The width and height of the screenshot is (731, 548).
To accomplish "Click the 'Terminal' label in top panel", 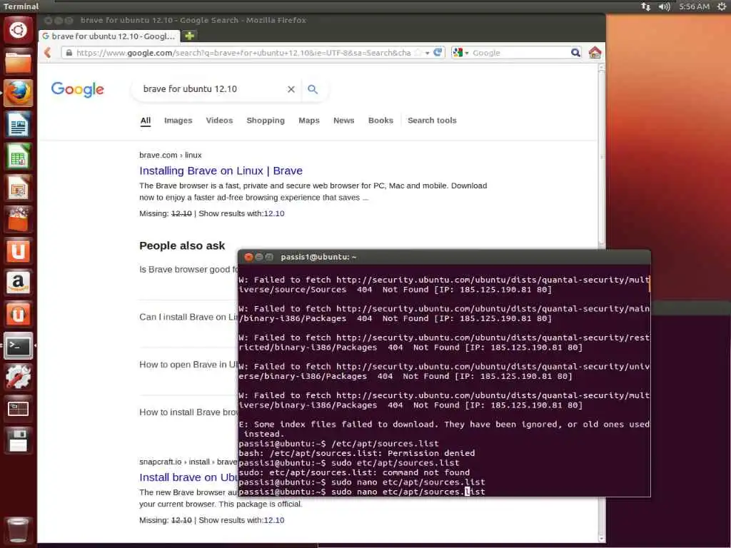I will pyautogui.click(x=21, y=6).
